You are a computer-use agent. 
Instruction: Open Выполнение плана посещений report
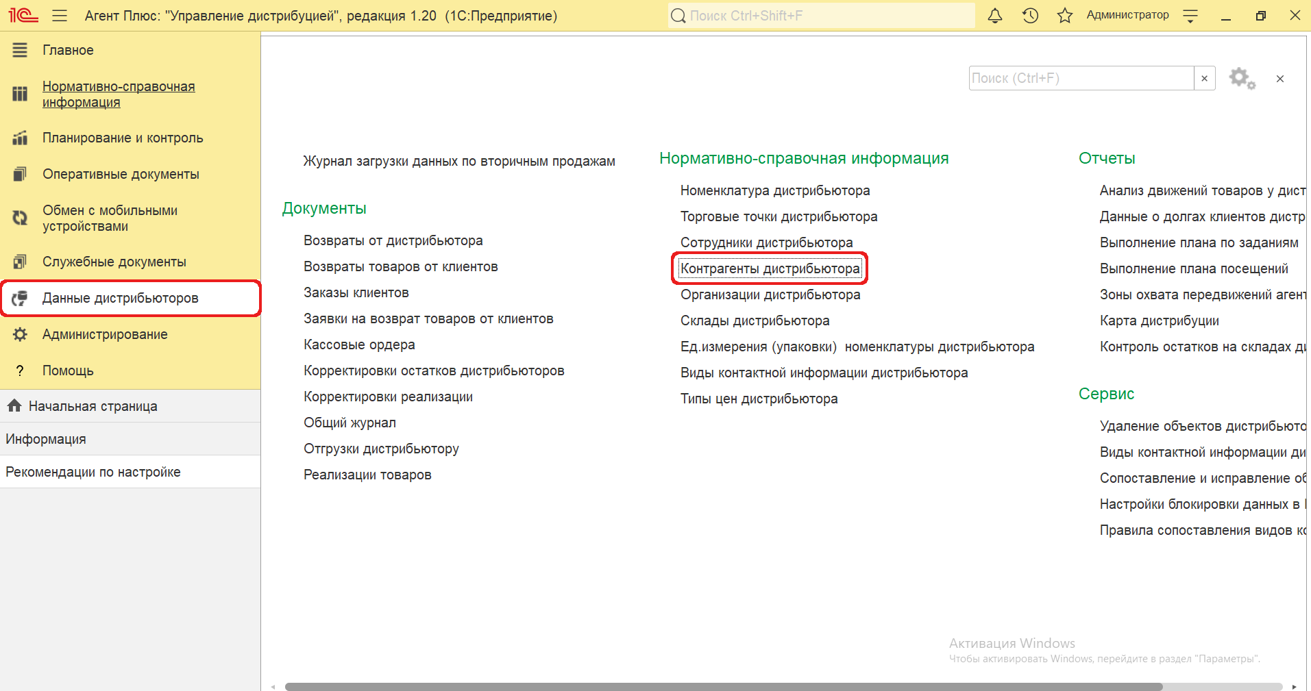1194,269
